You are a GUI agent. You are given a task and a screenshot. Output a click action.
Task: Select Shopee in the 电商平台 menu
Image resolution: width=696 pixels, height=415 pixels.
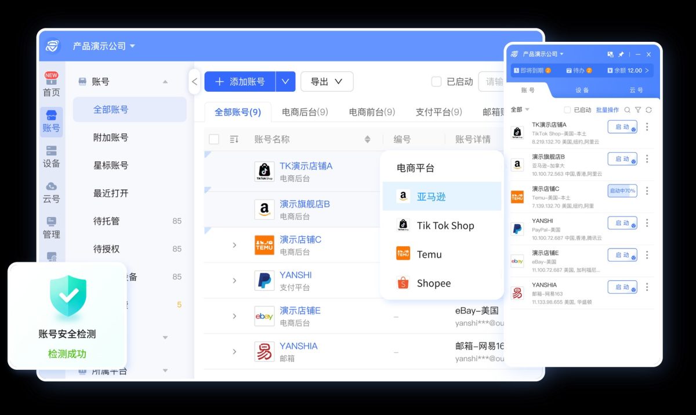[442, 283]
